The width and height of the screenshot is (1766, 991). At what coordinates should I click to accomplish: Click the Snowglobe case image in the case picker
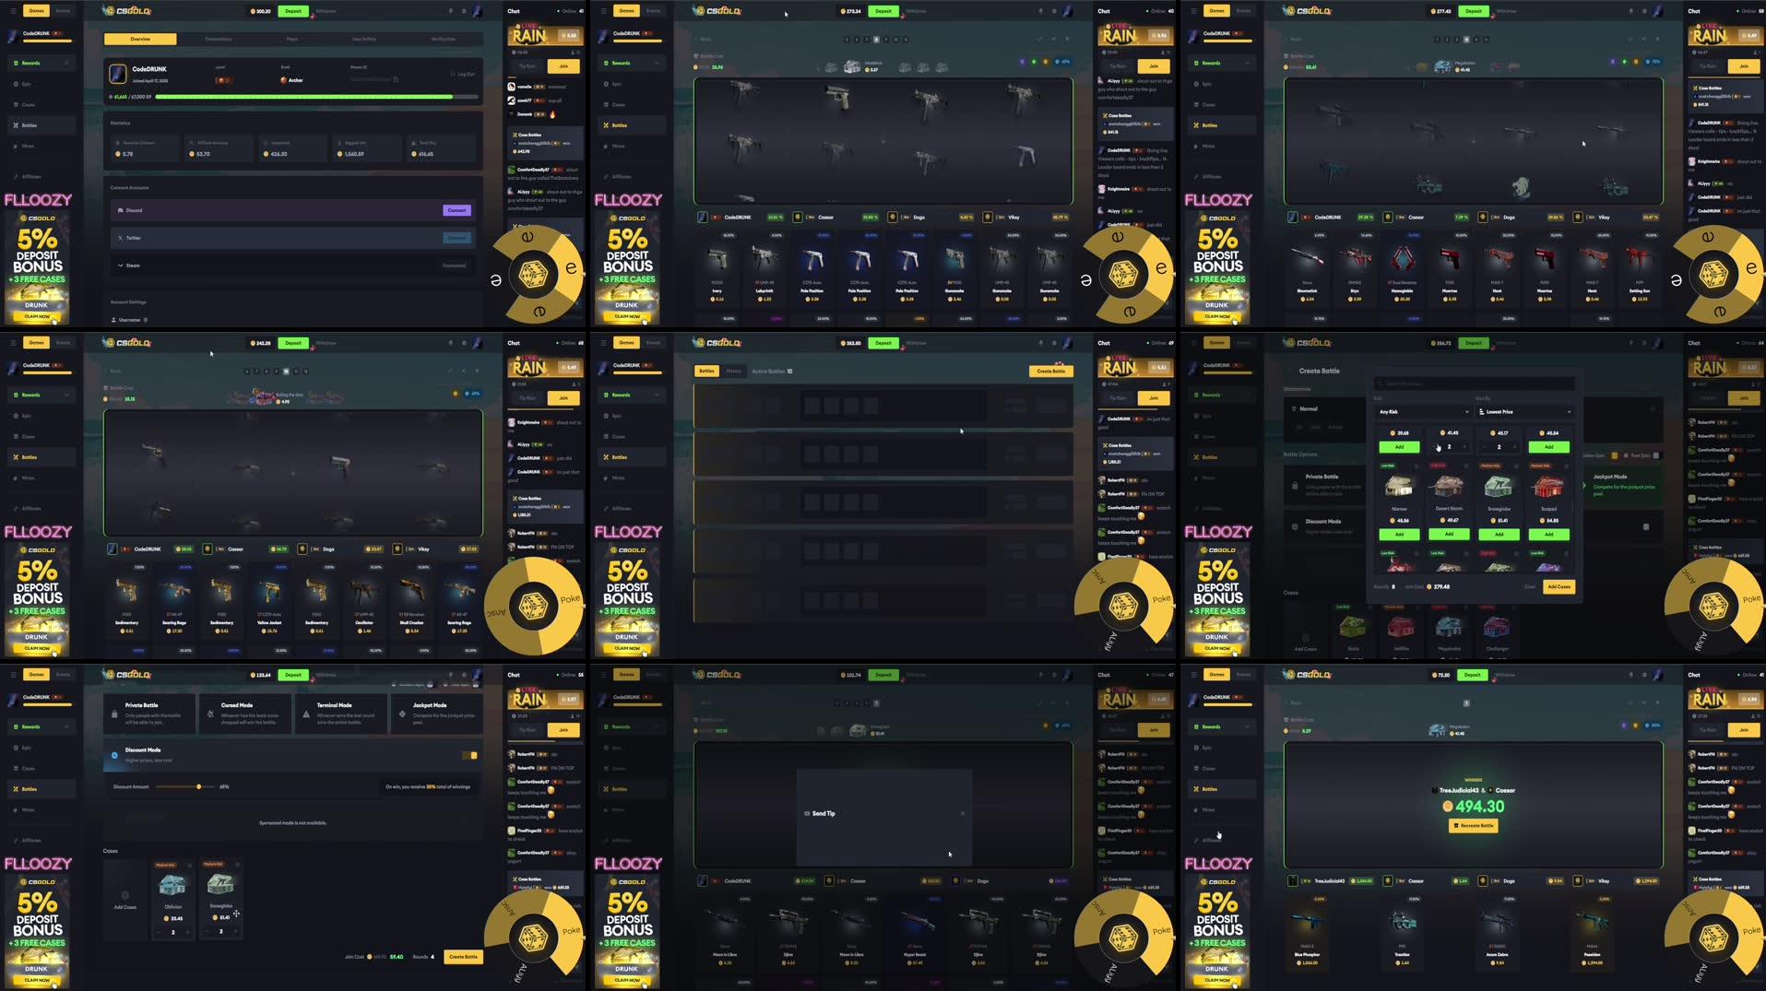pos(1499,487)
